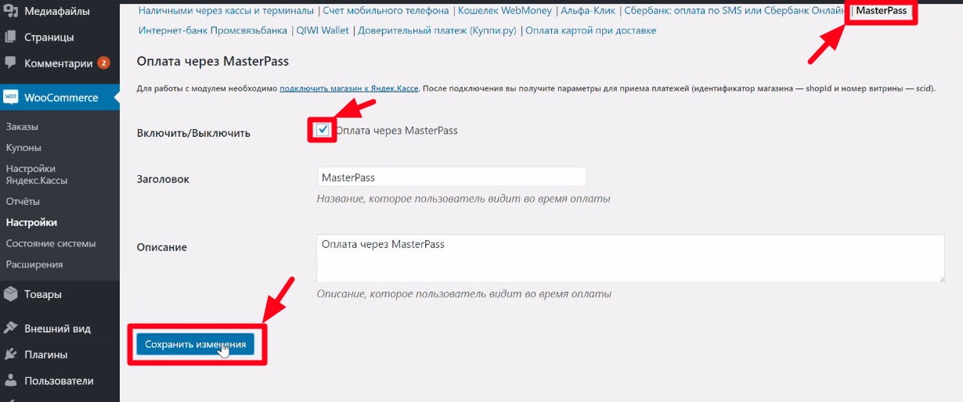Click the hint text under Описание textarea
Screen dimensions: 963x402
(463, 294)
